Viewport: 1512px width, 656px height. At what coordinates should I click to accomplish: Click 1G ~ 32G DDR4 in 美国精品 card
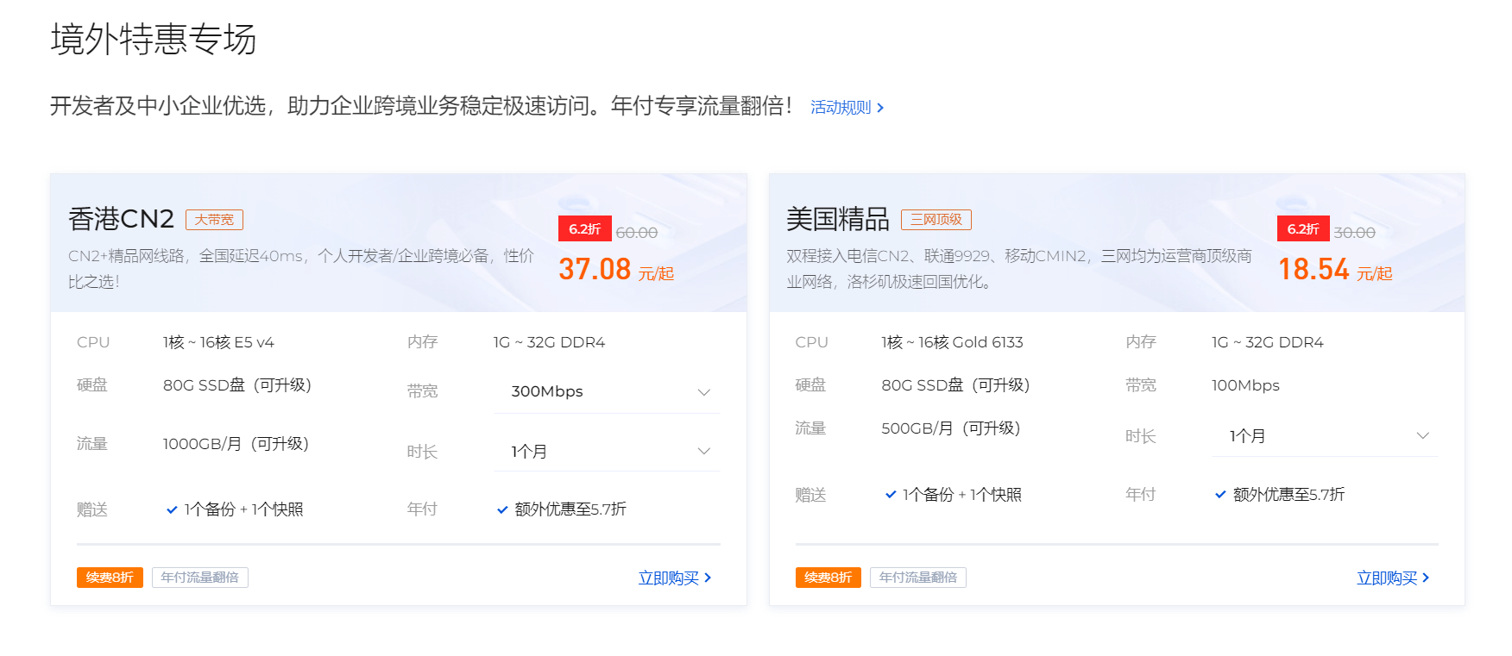(x=1267, y=342)
